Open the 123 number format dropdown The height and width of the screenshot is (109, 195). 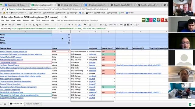tap(41, 25)
